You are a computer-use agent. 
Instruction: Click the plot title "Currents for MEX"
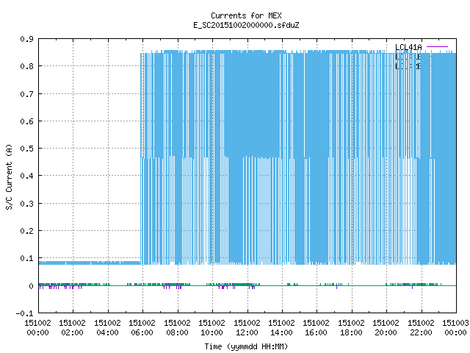click(x=246, y=15)
